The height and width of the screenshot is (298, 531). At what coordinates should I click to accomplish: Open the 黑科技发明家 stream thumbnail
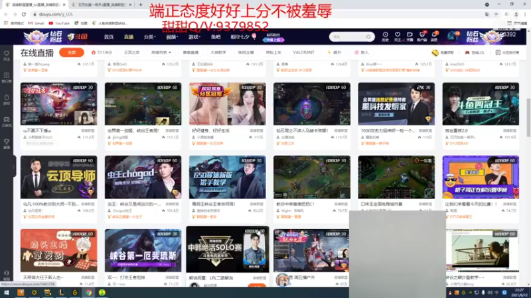[396, 104]
